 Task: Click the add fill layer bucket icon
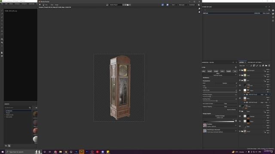coord(260,65)
